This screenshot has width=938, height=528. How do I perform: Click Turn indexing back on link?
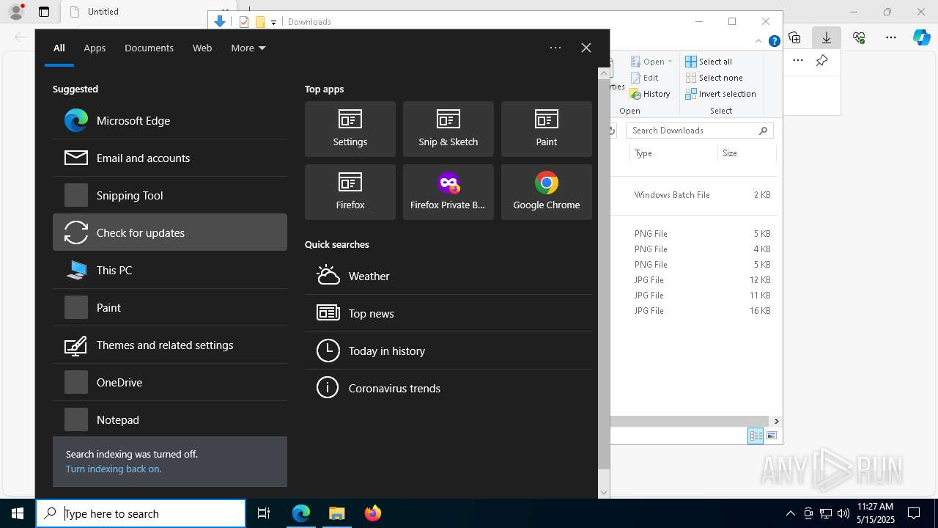114,469
